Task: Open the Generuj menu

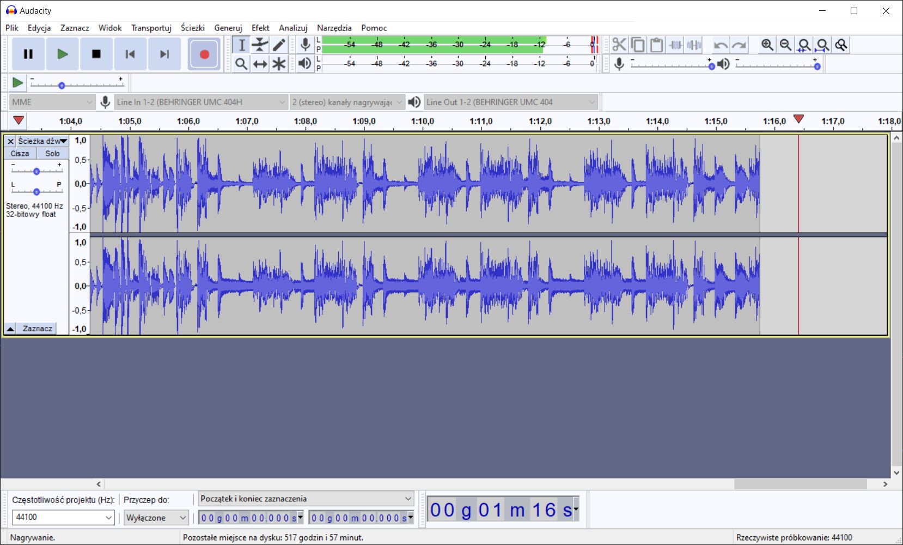Action: click(228, 28)
